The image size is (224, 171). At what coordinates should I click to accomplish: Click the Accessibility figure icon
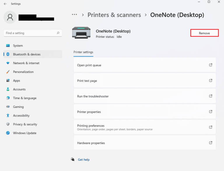point(8,115)
